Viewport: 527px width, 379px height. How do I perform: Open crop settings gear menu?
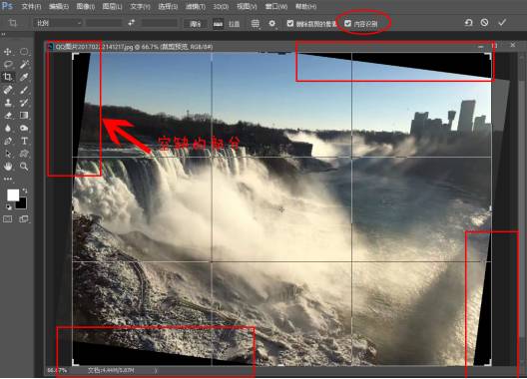pyautogui.click(x=272, y=23)
